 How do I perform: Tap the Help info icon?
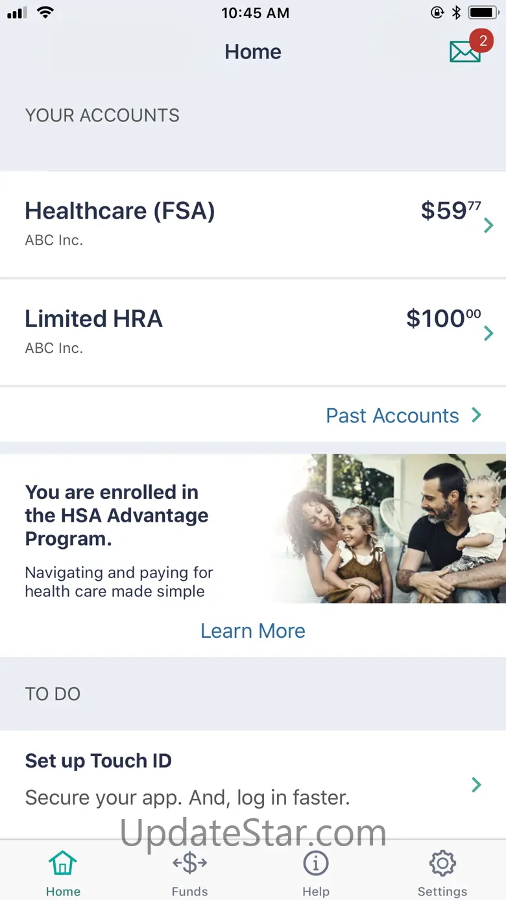[x=316, y=864]
